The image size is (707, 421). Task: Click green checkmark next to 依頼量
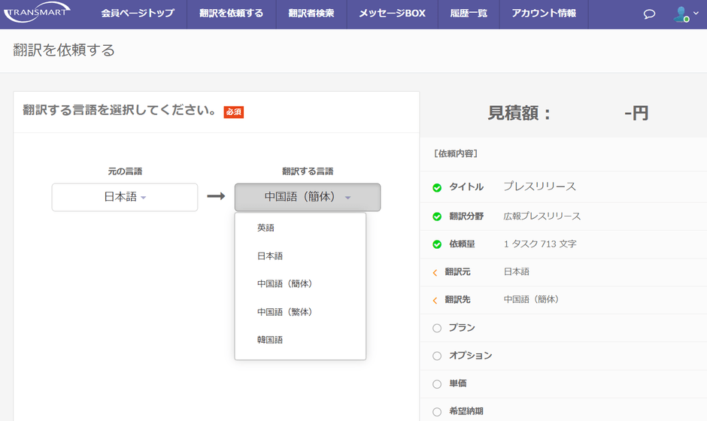pos(437,244)
